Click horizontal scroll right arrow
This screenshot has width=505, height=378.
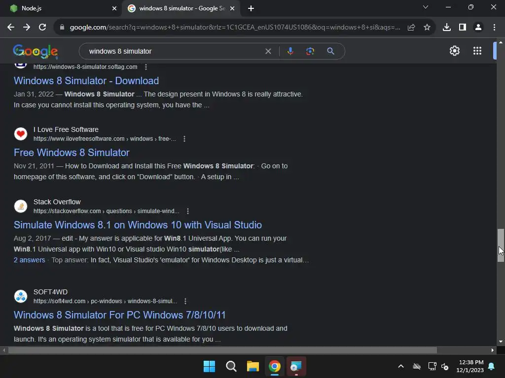493,350
